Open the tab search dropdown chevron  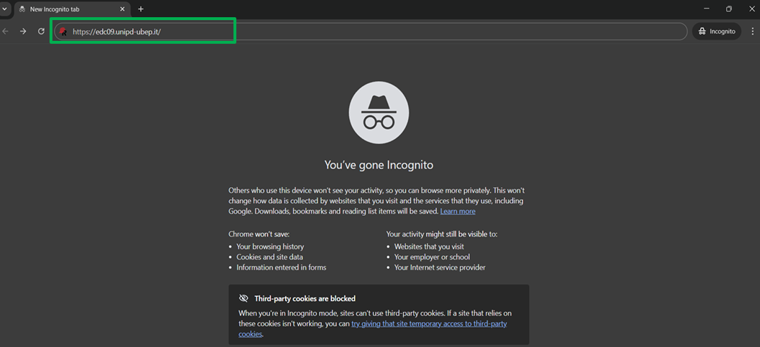click(x=4, y=9)
